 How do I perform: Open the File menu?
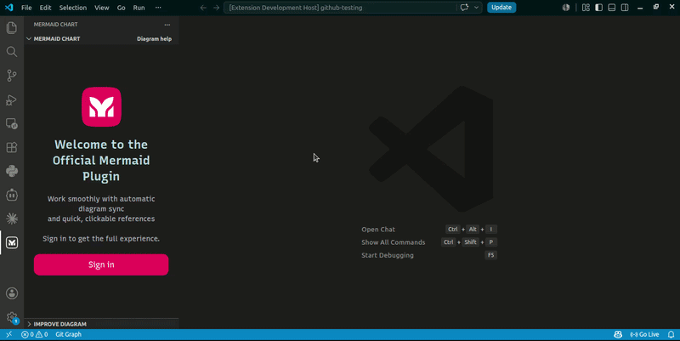(x=26, y=8)
